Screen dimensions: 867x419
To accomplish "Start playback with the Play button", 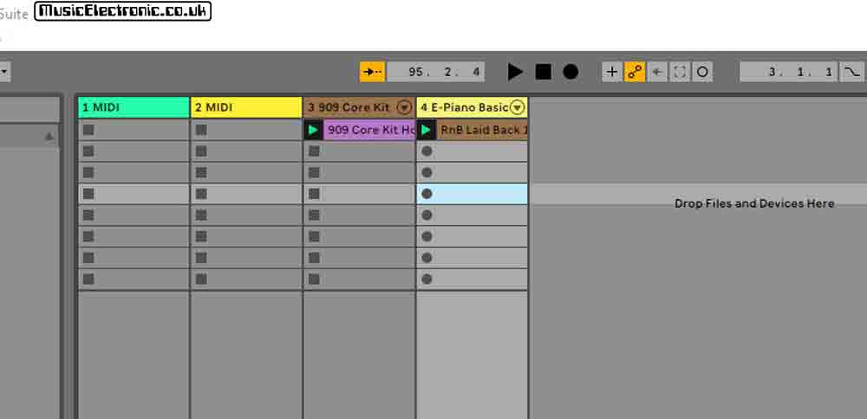I will [x=515, y=72].
